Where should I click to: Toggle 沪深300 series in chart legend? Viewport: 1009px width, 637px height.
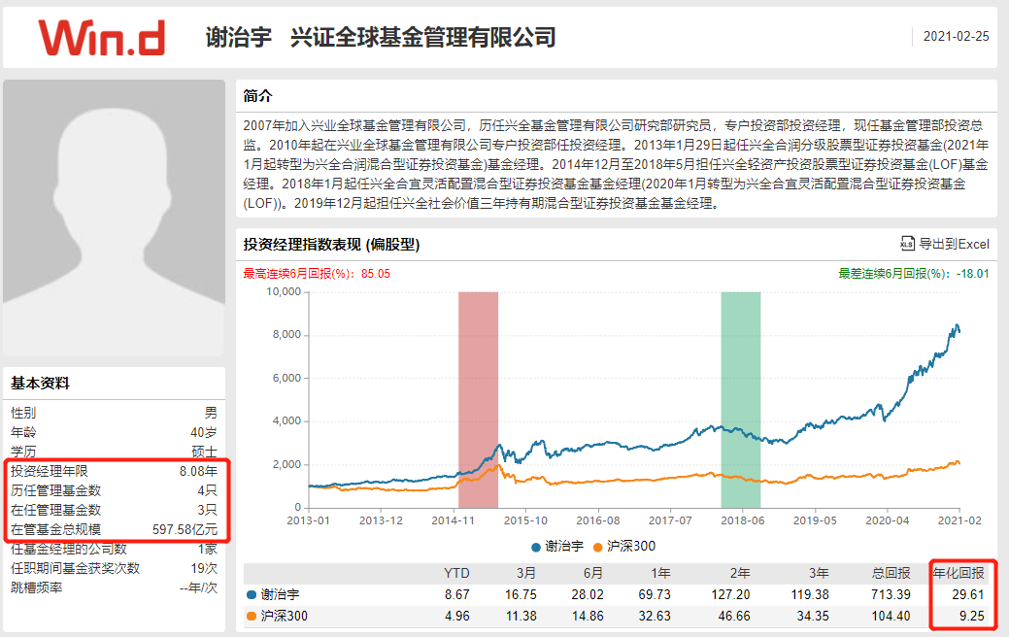pos(624,547)
